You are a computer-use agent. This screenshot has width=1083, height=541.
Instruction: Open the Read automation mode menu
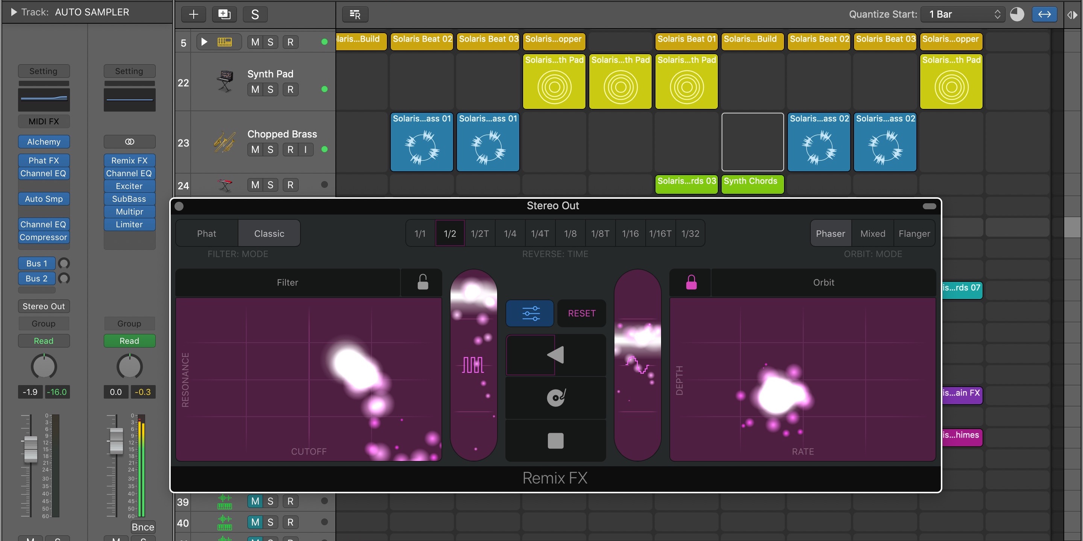tap(44, 341)
